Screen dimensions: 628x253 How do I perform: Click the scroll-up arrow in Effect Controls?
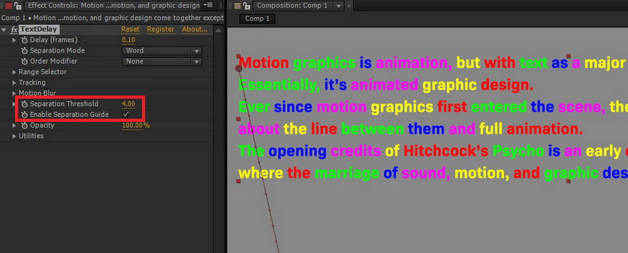[218, 30]
